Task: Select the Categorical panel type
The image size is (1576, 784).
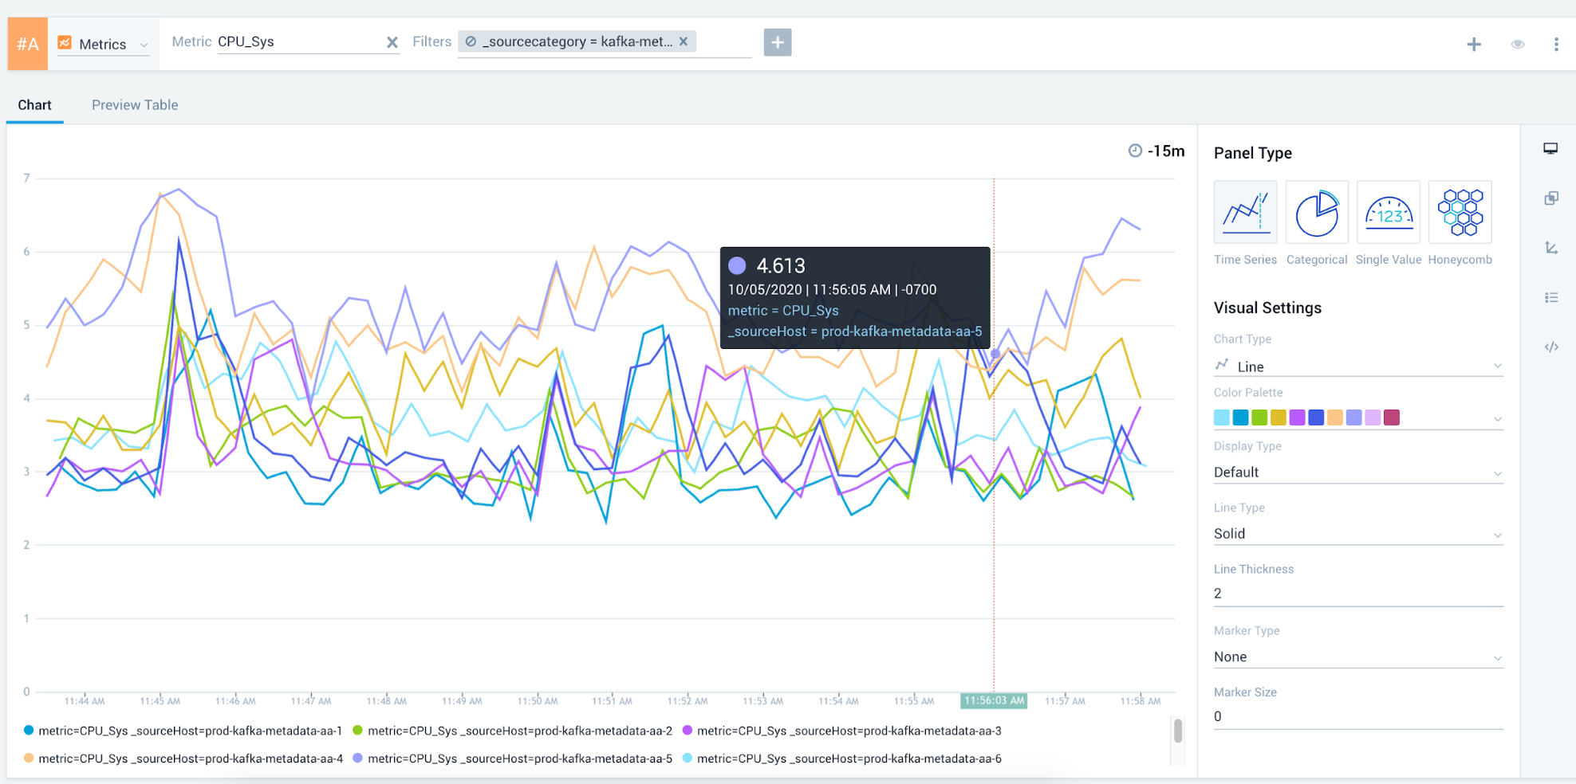Action: click(x=1316, y=212)
